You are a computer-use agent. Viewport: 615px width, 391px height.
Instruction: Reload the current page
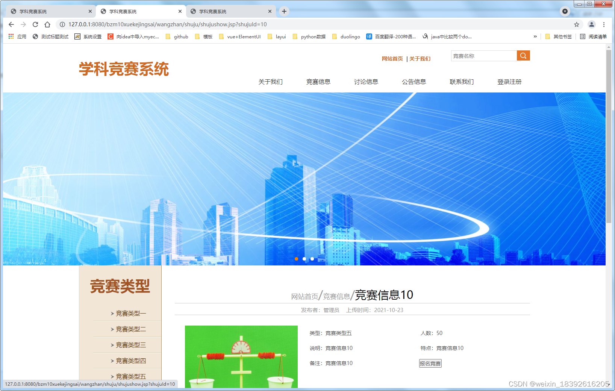(x=35, y=24)
